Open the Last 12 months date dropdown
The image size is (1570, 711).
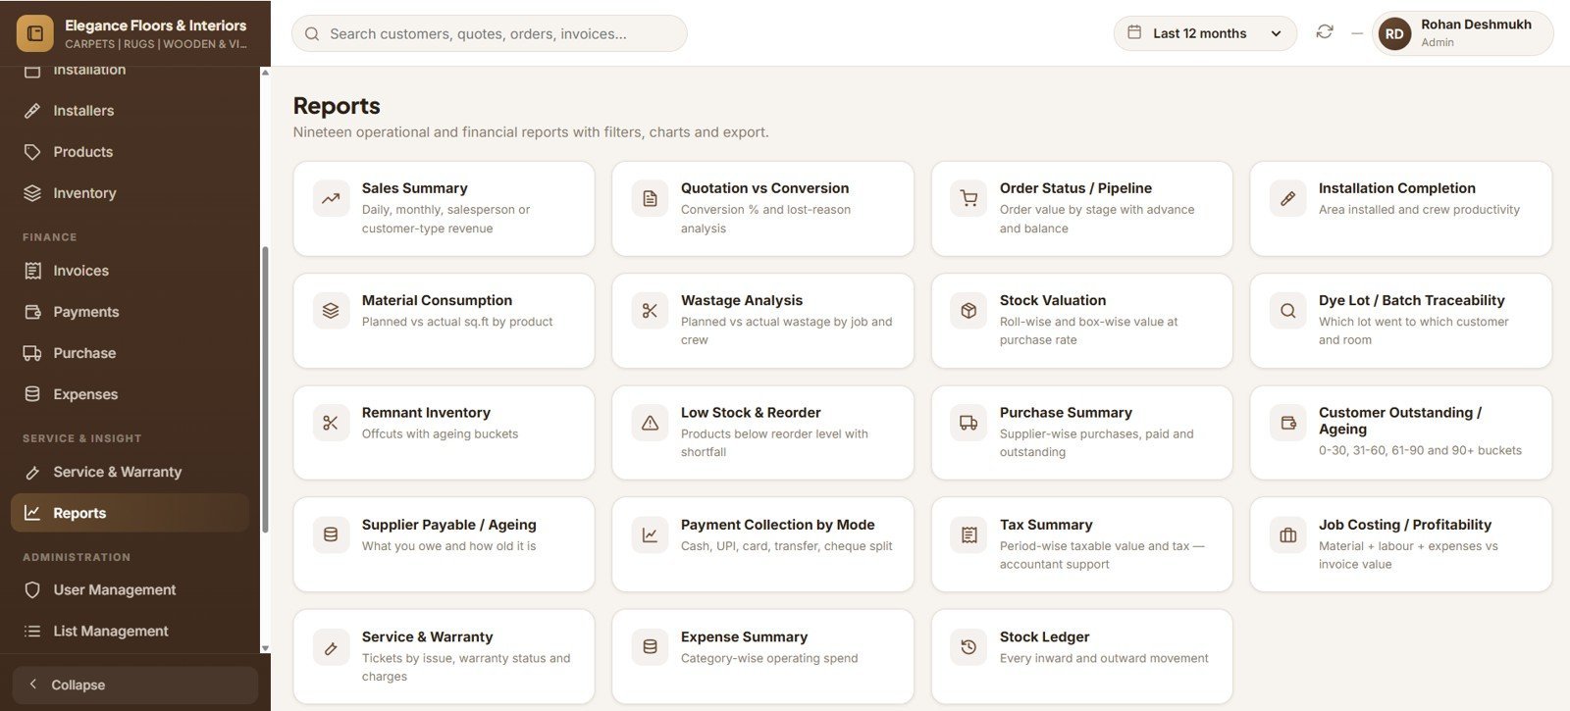[x=1205, y=33]
